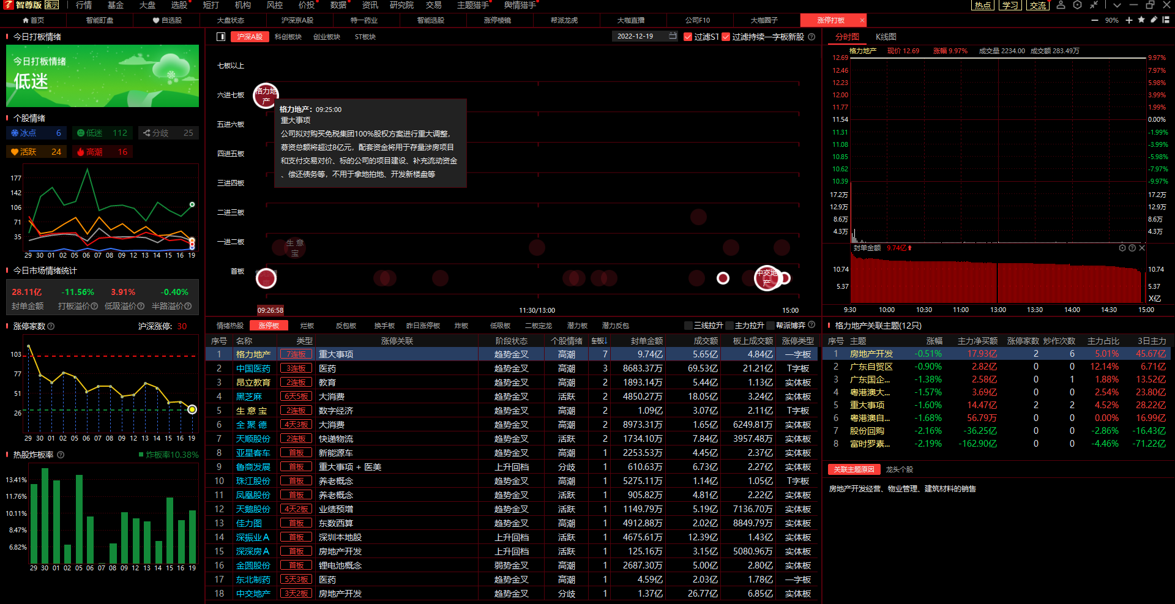Open the 首页 home tab
Viewport: 1175px width, 604px height.
33,20
